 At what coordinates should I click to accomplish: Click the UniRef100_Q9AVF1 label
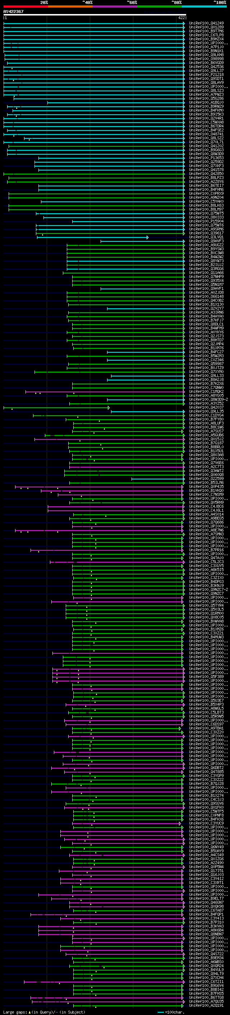coord(206,288)
